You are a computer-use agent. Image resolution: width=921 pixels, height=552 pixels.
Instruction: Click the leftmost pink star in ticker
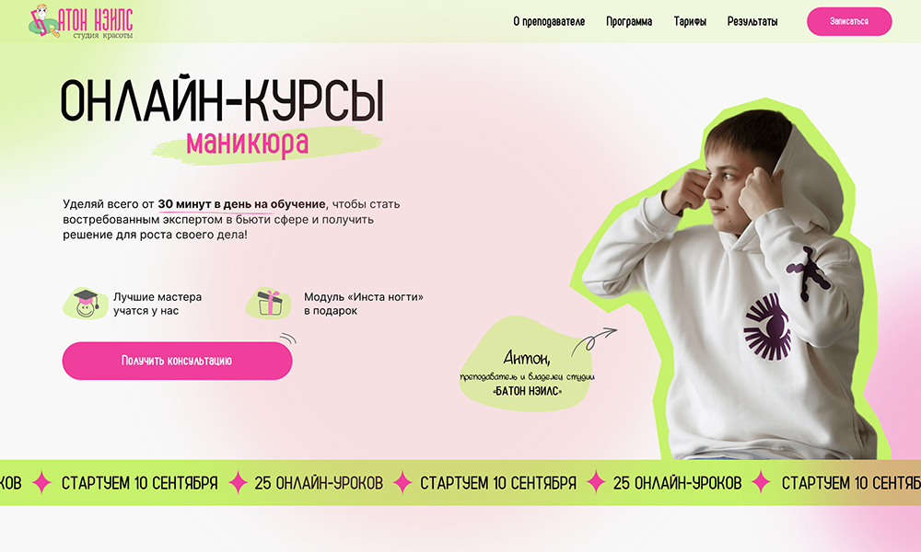(x=41, y=482)
